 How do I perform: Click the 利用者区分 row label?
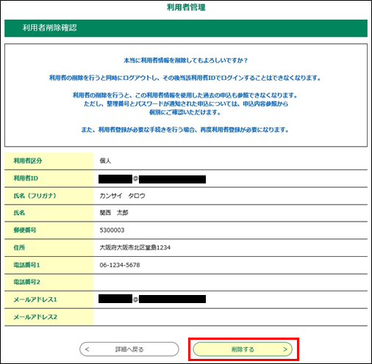tap(28, 161)
